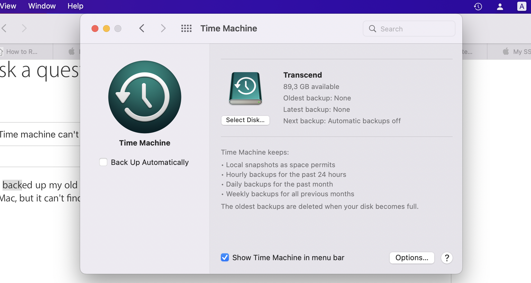
Task: Switch to the "My SS" browser tab
Action: tap(509, 52)
